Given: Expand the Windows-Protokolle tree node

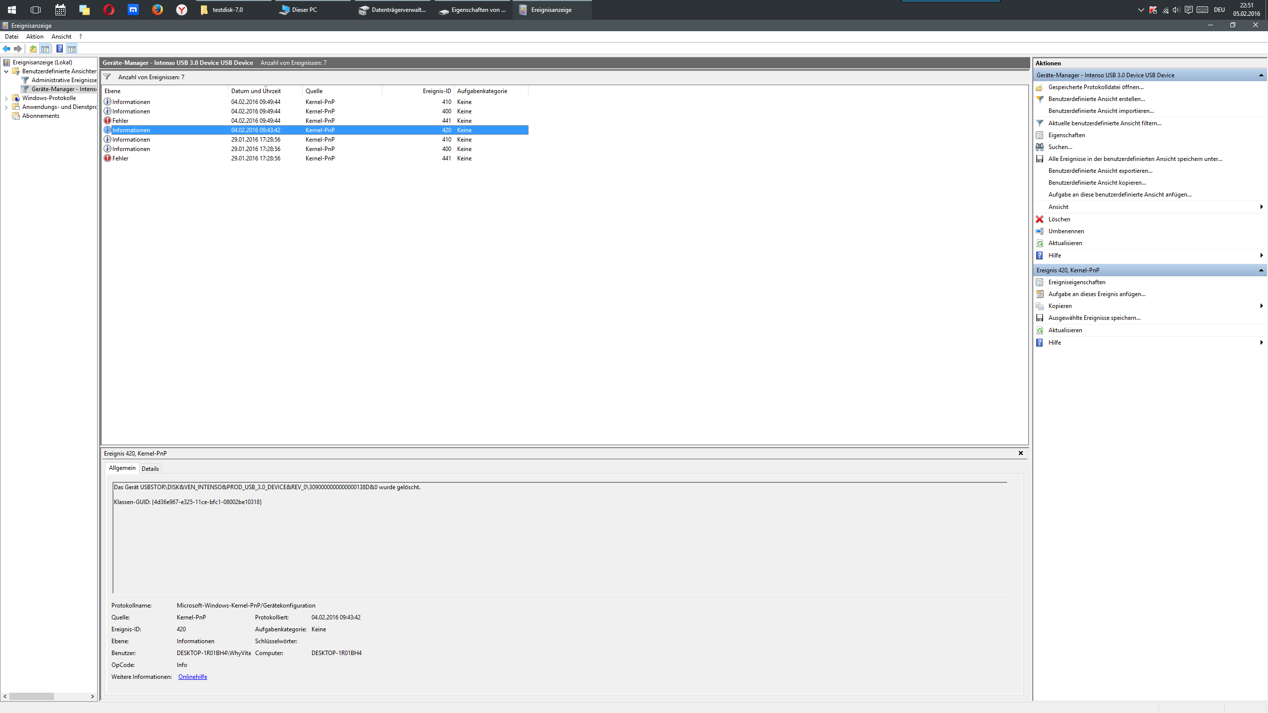Looking at the screenshot, I should click(x=6, y=98).
